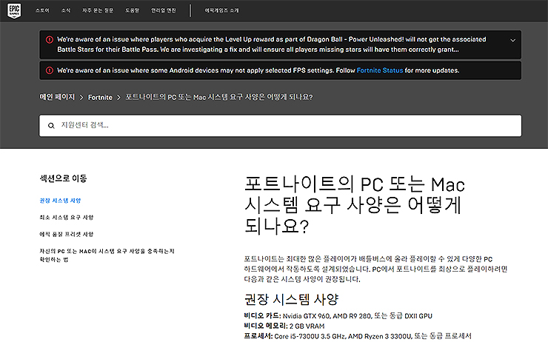Open the 에픽게임즈 소개 menu item
The height and width of the screenshot is (342, 548).
tap(221, 10)
